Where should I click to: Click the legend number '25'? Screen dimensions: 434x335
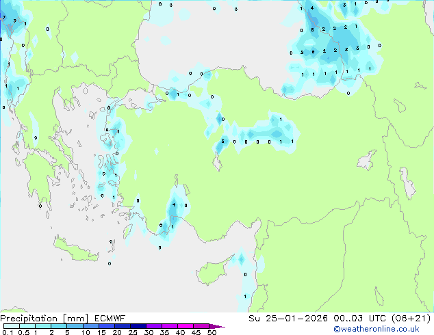pos(133,332)
